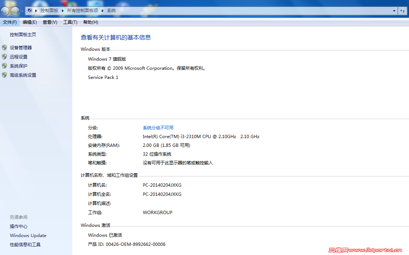Open address bar history dropdown arrow

[x=394, y=11]
